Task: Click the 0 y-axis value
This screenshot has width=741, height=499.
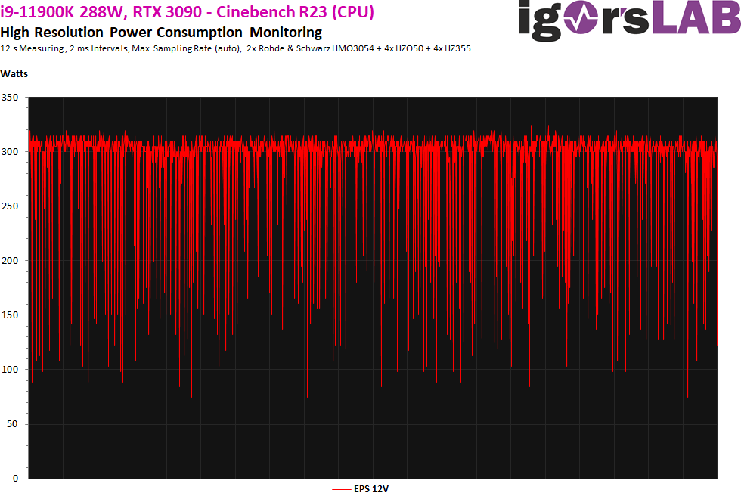Action: [16, 478]
